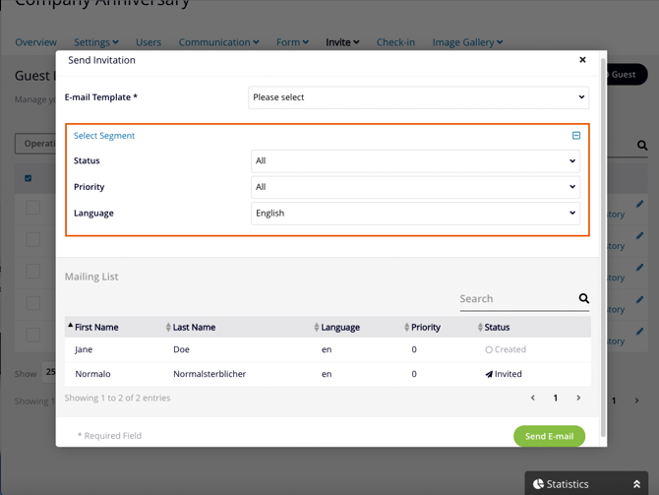This screenshot has height=495, width=659.
Task: Go to previous page arrow in mailing list
Action: click(533, 398)
